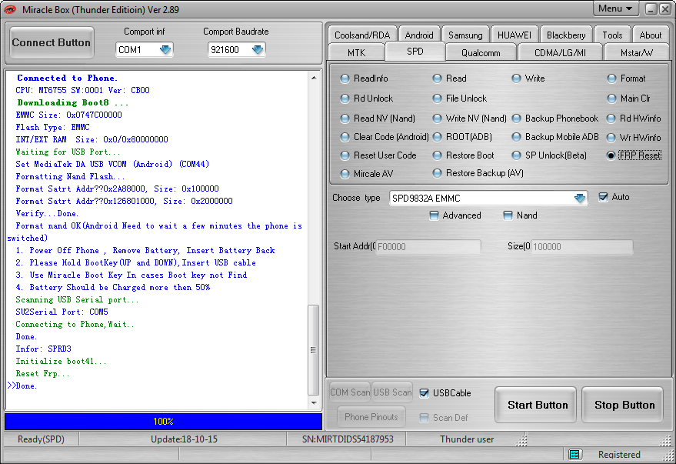Image resolution: width=676 pixels, height=464 pixels.
Task: Click the Thunder user status text
Action: tap(467, 439)
